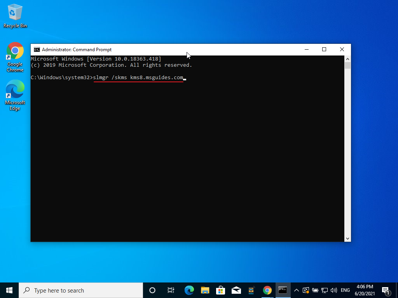Click the "Administrator: Command Prompt" title text

click(77, 50)
